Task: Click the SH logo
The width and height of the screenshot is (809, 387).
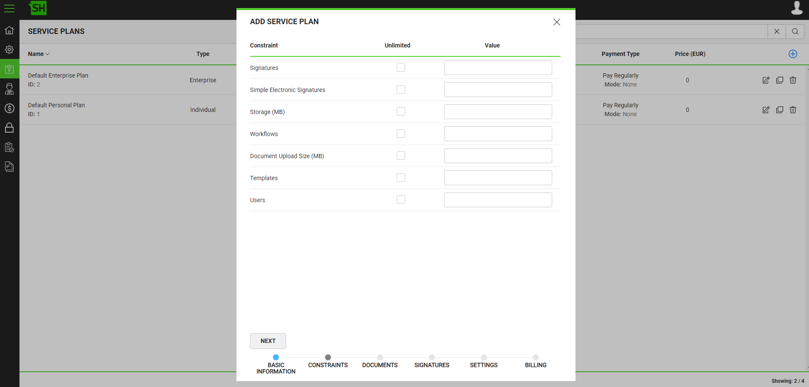Action: click(x=38, y=8)
